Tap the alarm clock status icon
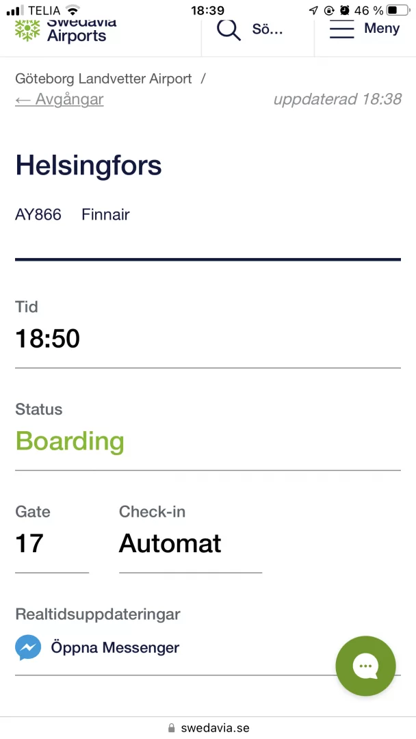 [x=344, y=10]
